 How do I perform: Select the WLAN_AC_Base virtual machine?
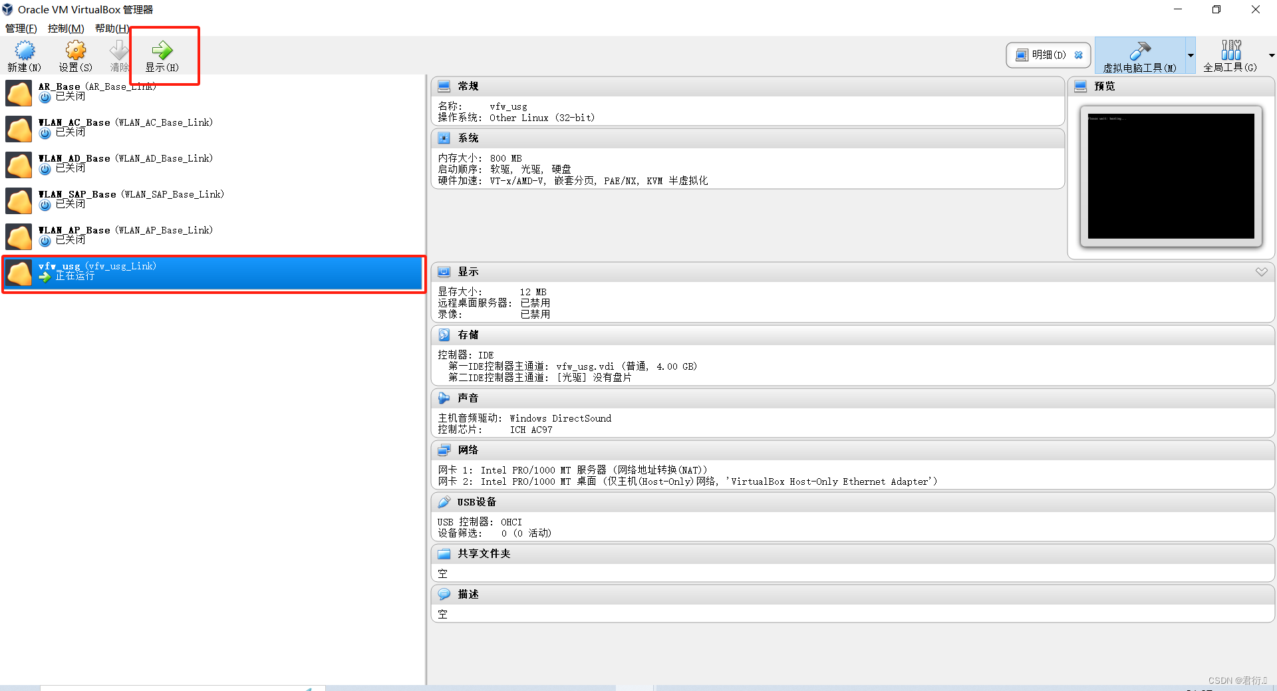[x=213, y=129]
